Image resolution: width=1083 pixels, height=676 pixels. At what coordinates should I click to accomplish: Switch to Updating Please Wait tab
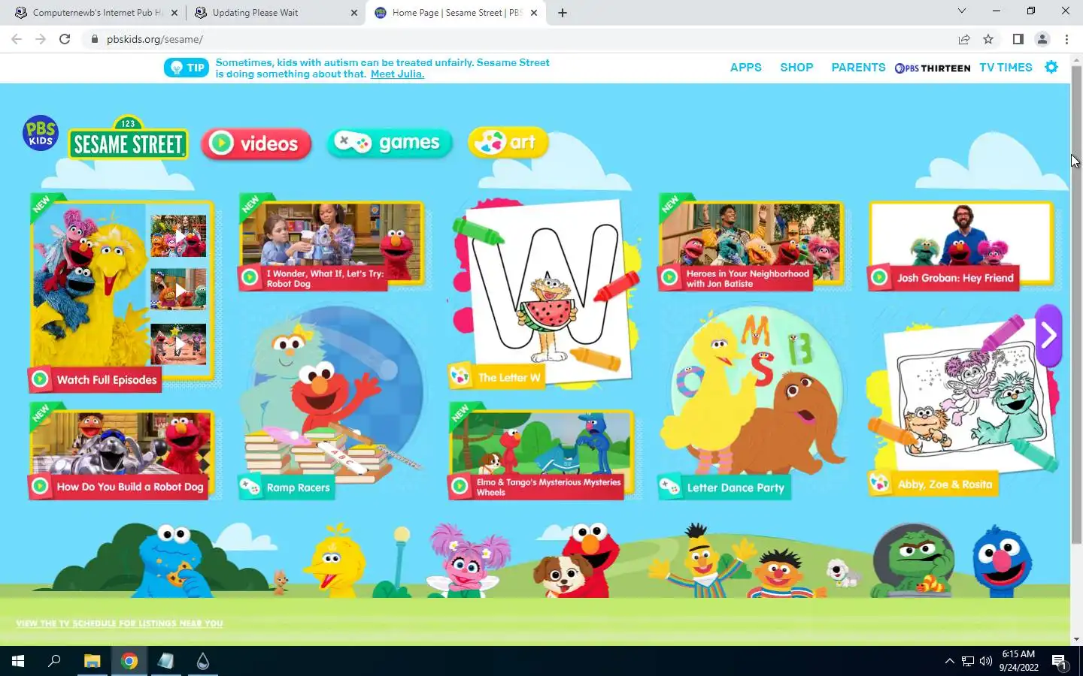[x=275, y=13]
